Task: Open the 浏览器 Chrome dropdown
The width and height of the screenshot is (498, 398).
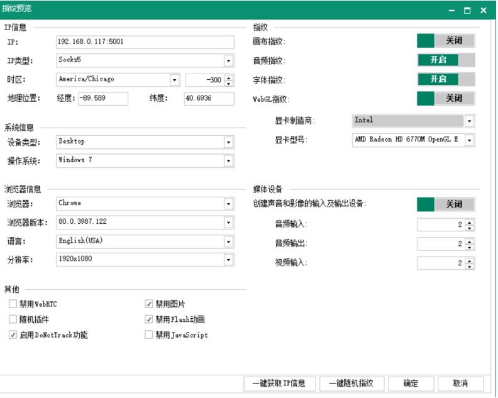Action: [x=228, y=204]
